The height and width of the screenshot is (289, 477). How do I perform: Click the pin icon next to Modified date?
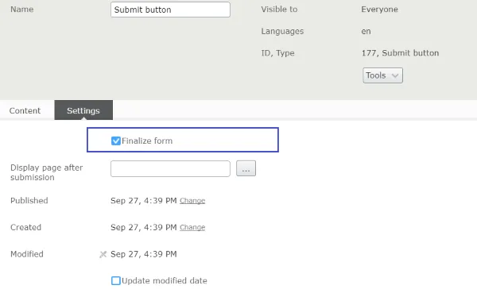pyautogui.click(x=103, y=254)
